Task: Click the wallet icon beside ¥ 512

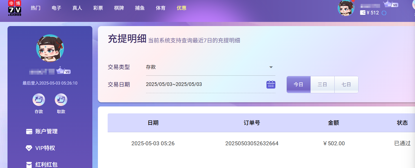Action: pyautogui.click(x=363, y=13)
